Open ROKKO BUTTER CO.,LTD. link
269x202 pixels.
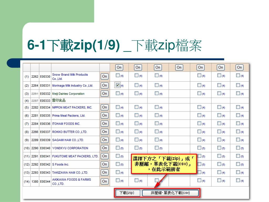tap(70, 132)
